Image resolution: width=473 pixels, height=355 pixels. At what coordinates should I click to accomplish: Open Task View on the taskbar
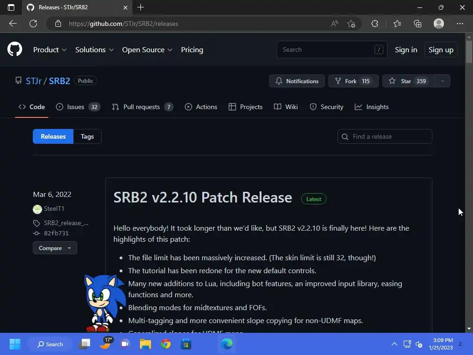pyautogui.click(x=85, y=344)
